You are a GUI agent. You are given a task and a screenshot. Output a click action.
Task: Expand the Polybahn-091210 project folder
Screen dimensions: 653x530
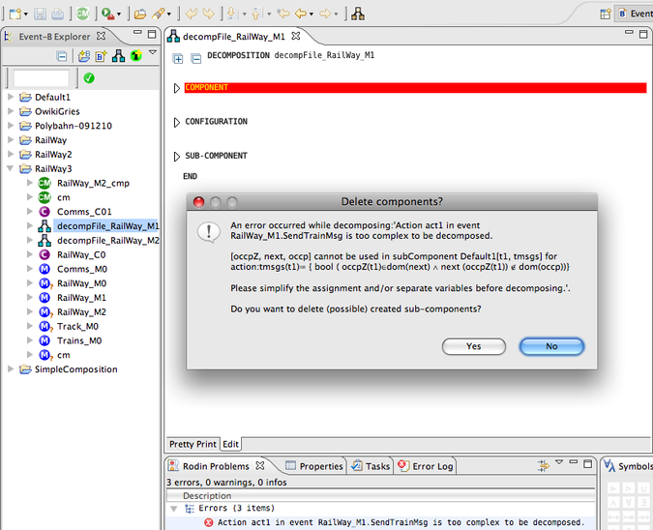click(x=11, y=126)
